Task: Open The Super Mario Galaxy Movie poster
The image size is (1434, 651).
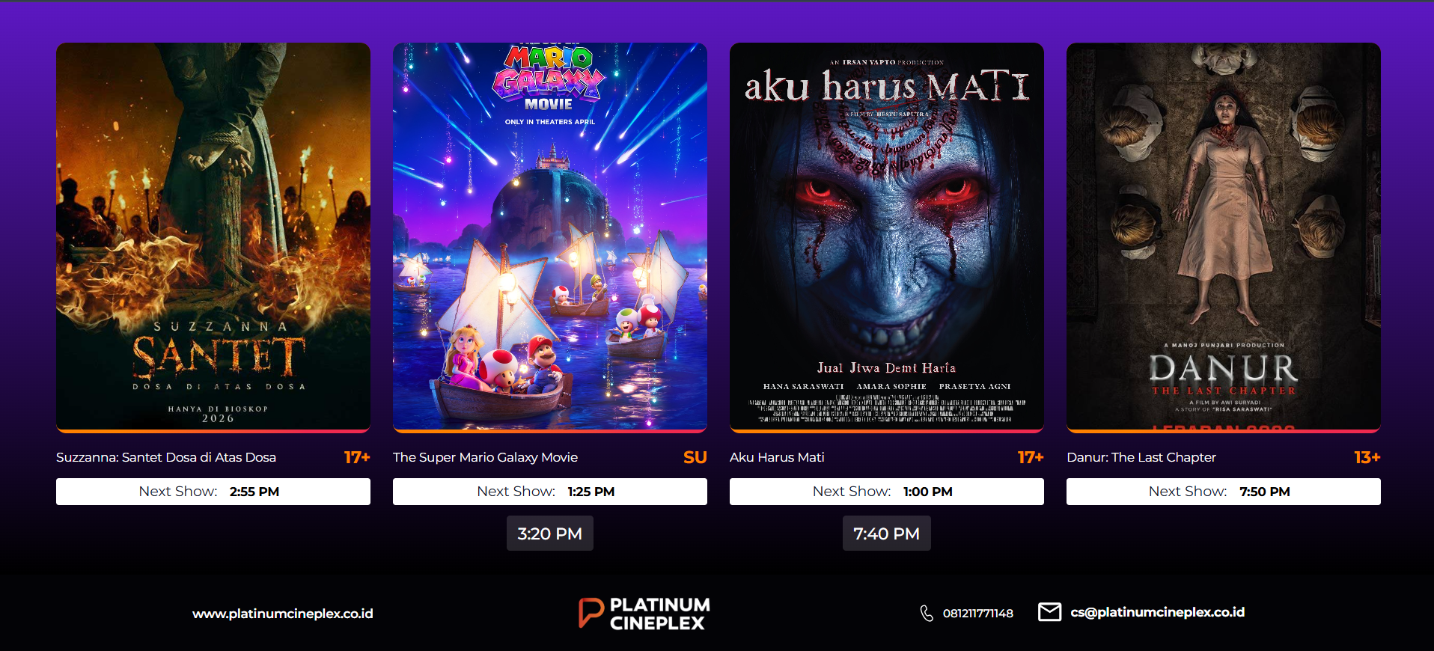Action: [x=550, y=237]
